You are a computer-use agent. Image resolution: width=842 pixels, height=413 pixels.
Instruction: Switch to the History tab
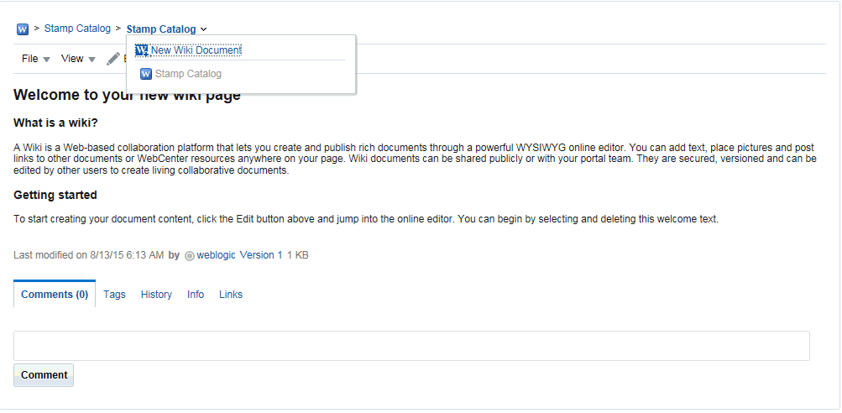[x=156, y=295]
